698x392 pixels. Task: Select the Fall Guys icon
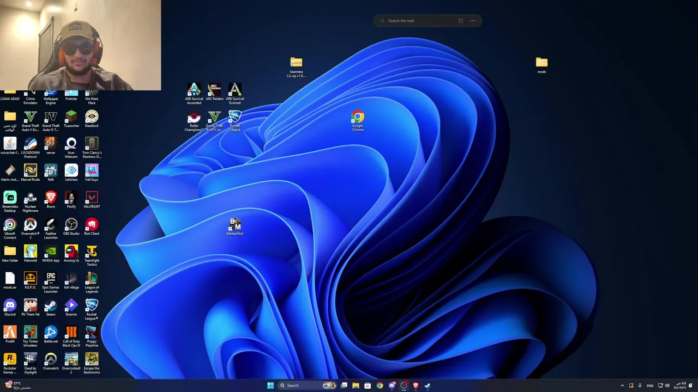pos(92,173)
